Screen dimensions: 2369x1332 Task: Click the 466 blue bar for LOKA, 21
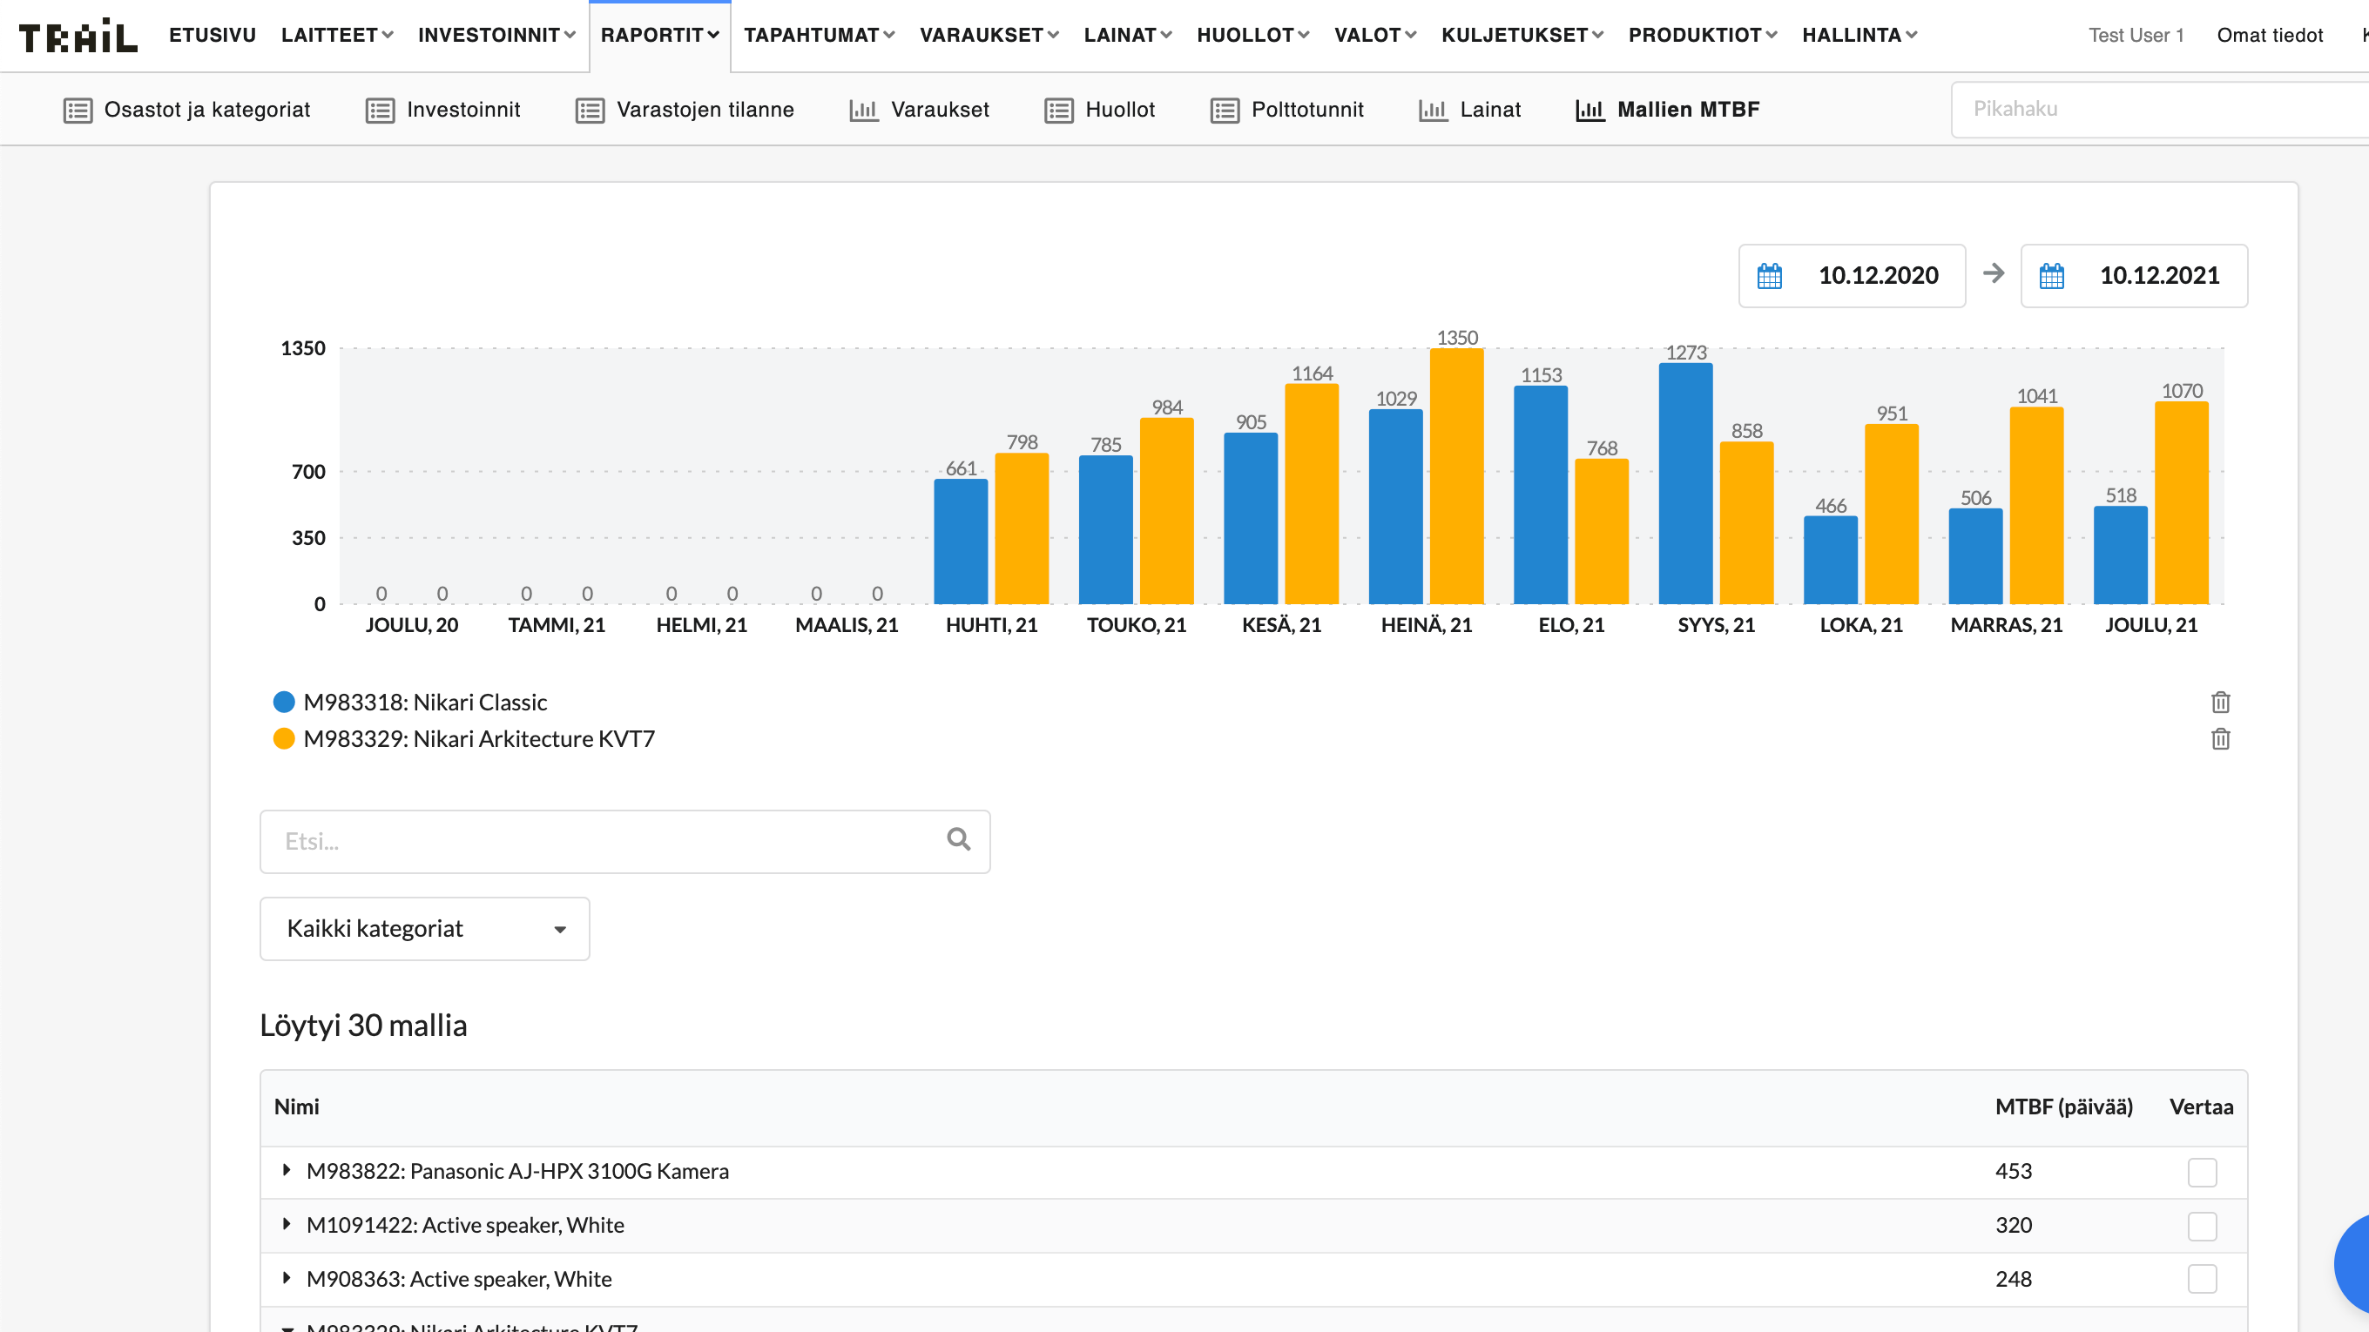1830,560
